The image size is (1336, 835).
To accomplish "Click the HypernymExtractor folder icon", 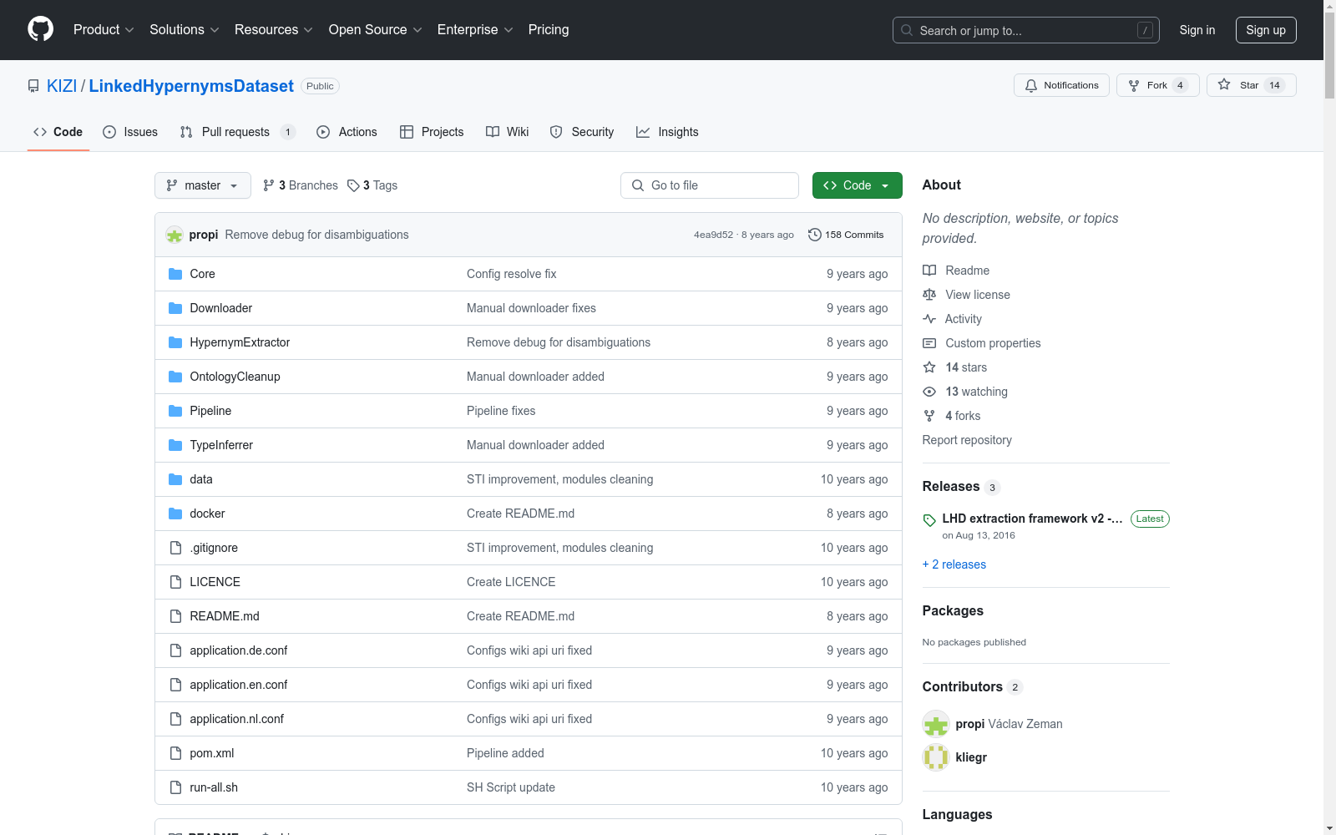I will click(175, 342).
